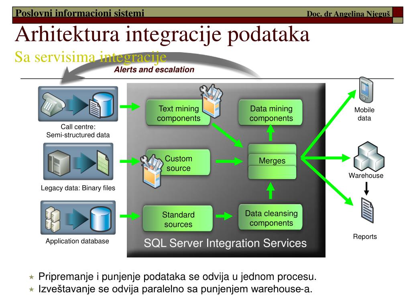Click the Mobile data caption
The height and width of the screenshot is (308, 411).
(x=364, y=114)
